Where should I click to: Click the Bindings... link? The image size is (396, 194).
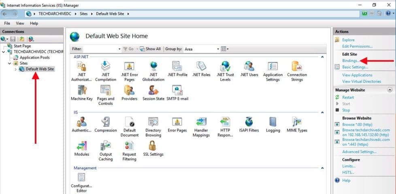(x=350, y=61)
